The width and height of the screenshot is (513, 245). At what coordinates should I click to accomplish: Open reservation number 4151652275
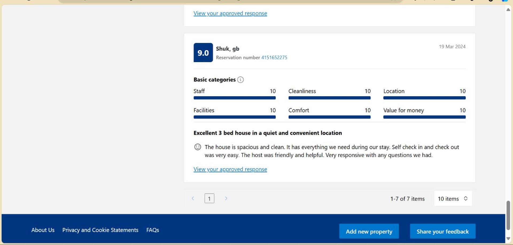pos(274,57)
